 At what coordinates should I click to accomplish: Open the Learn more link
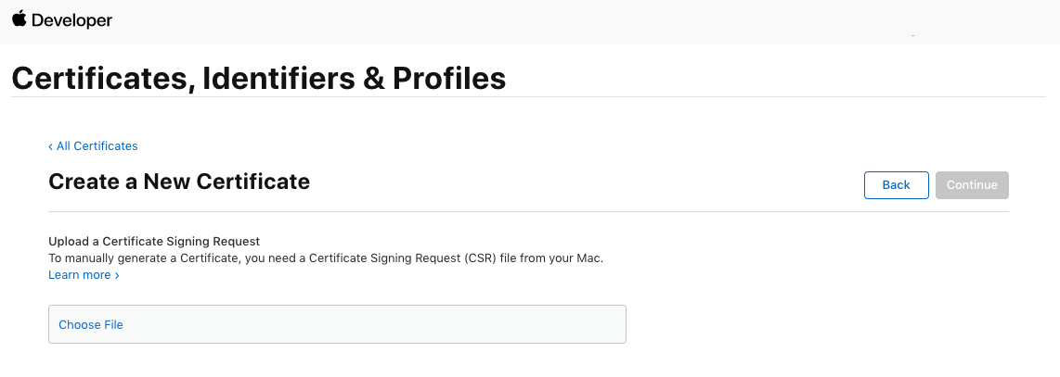80,275
